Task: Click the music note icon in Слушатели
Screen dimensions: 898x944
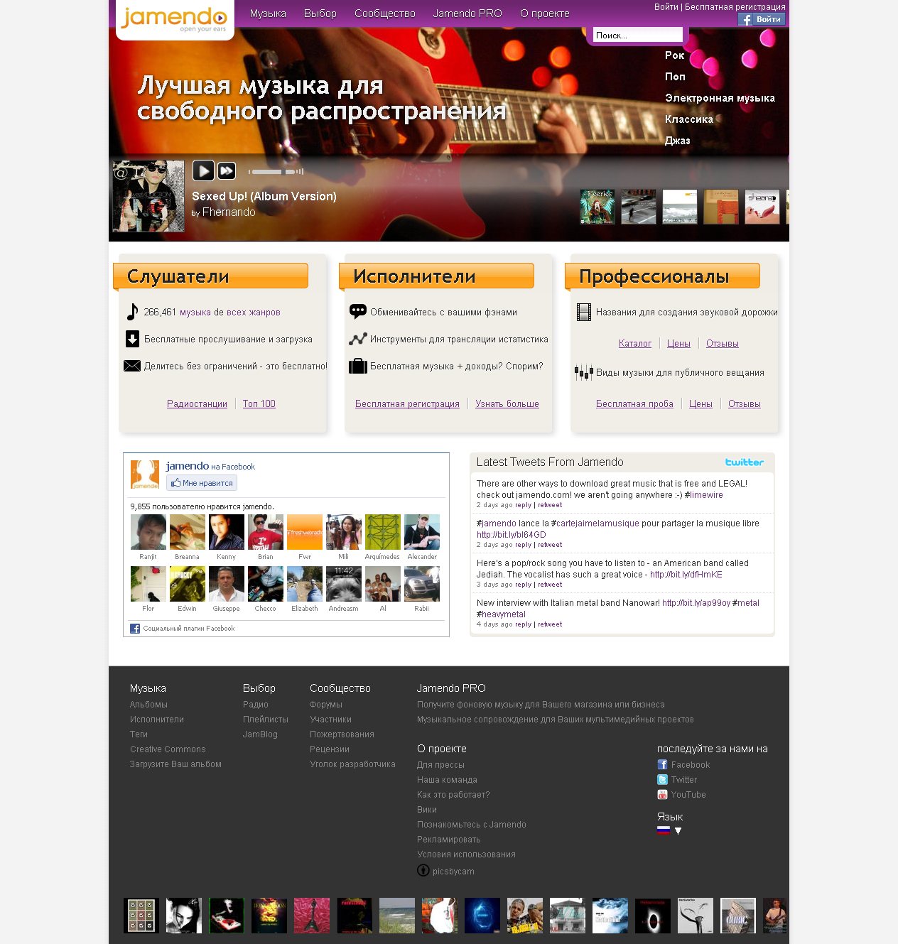Action: click(132, 312)
